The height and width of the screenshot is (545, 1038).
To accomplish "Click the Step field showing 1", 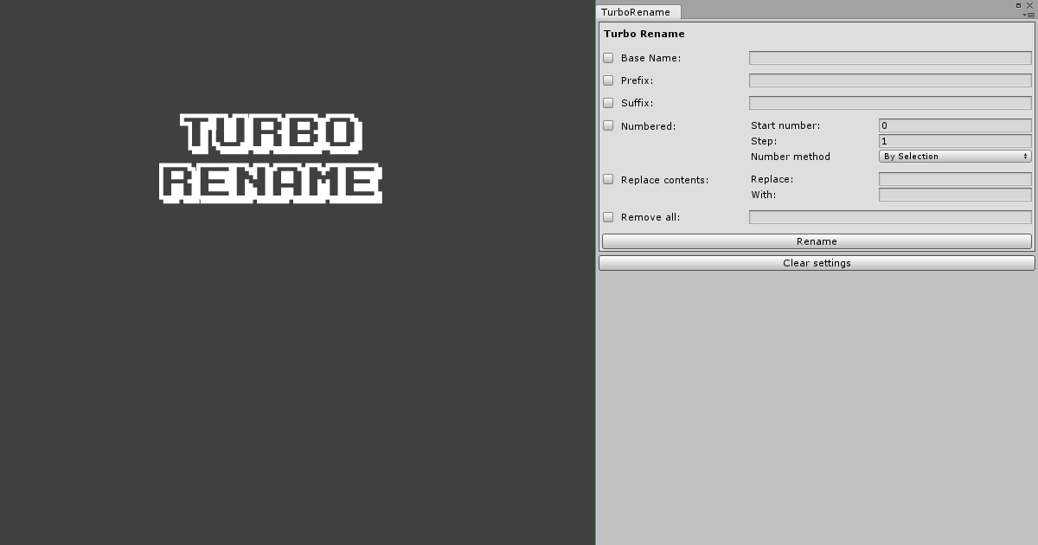I will point(954,140).
